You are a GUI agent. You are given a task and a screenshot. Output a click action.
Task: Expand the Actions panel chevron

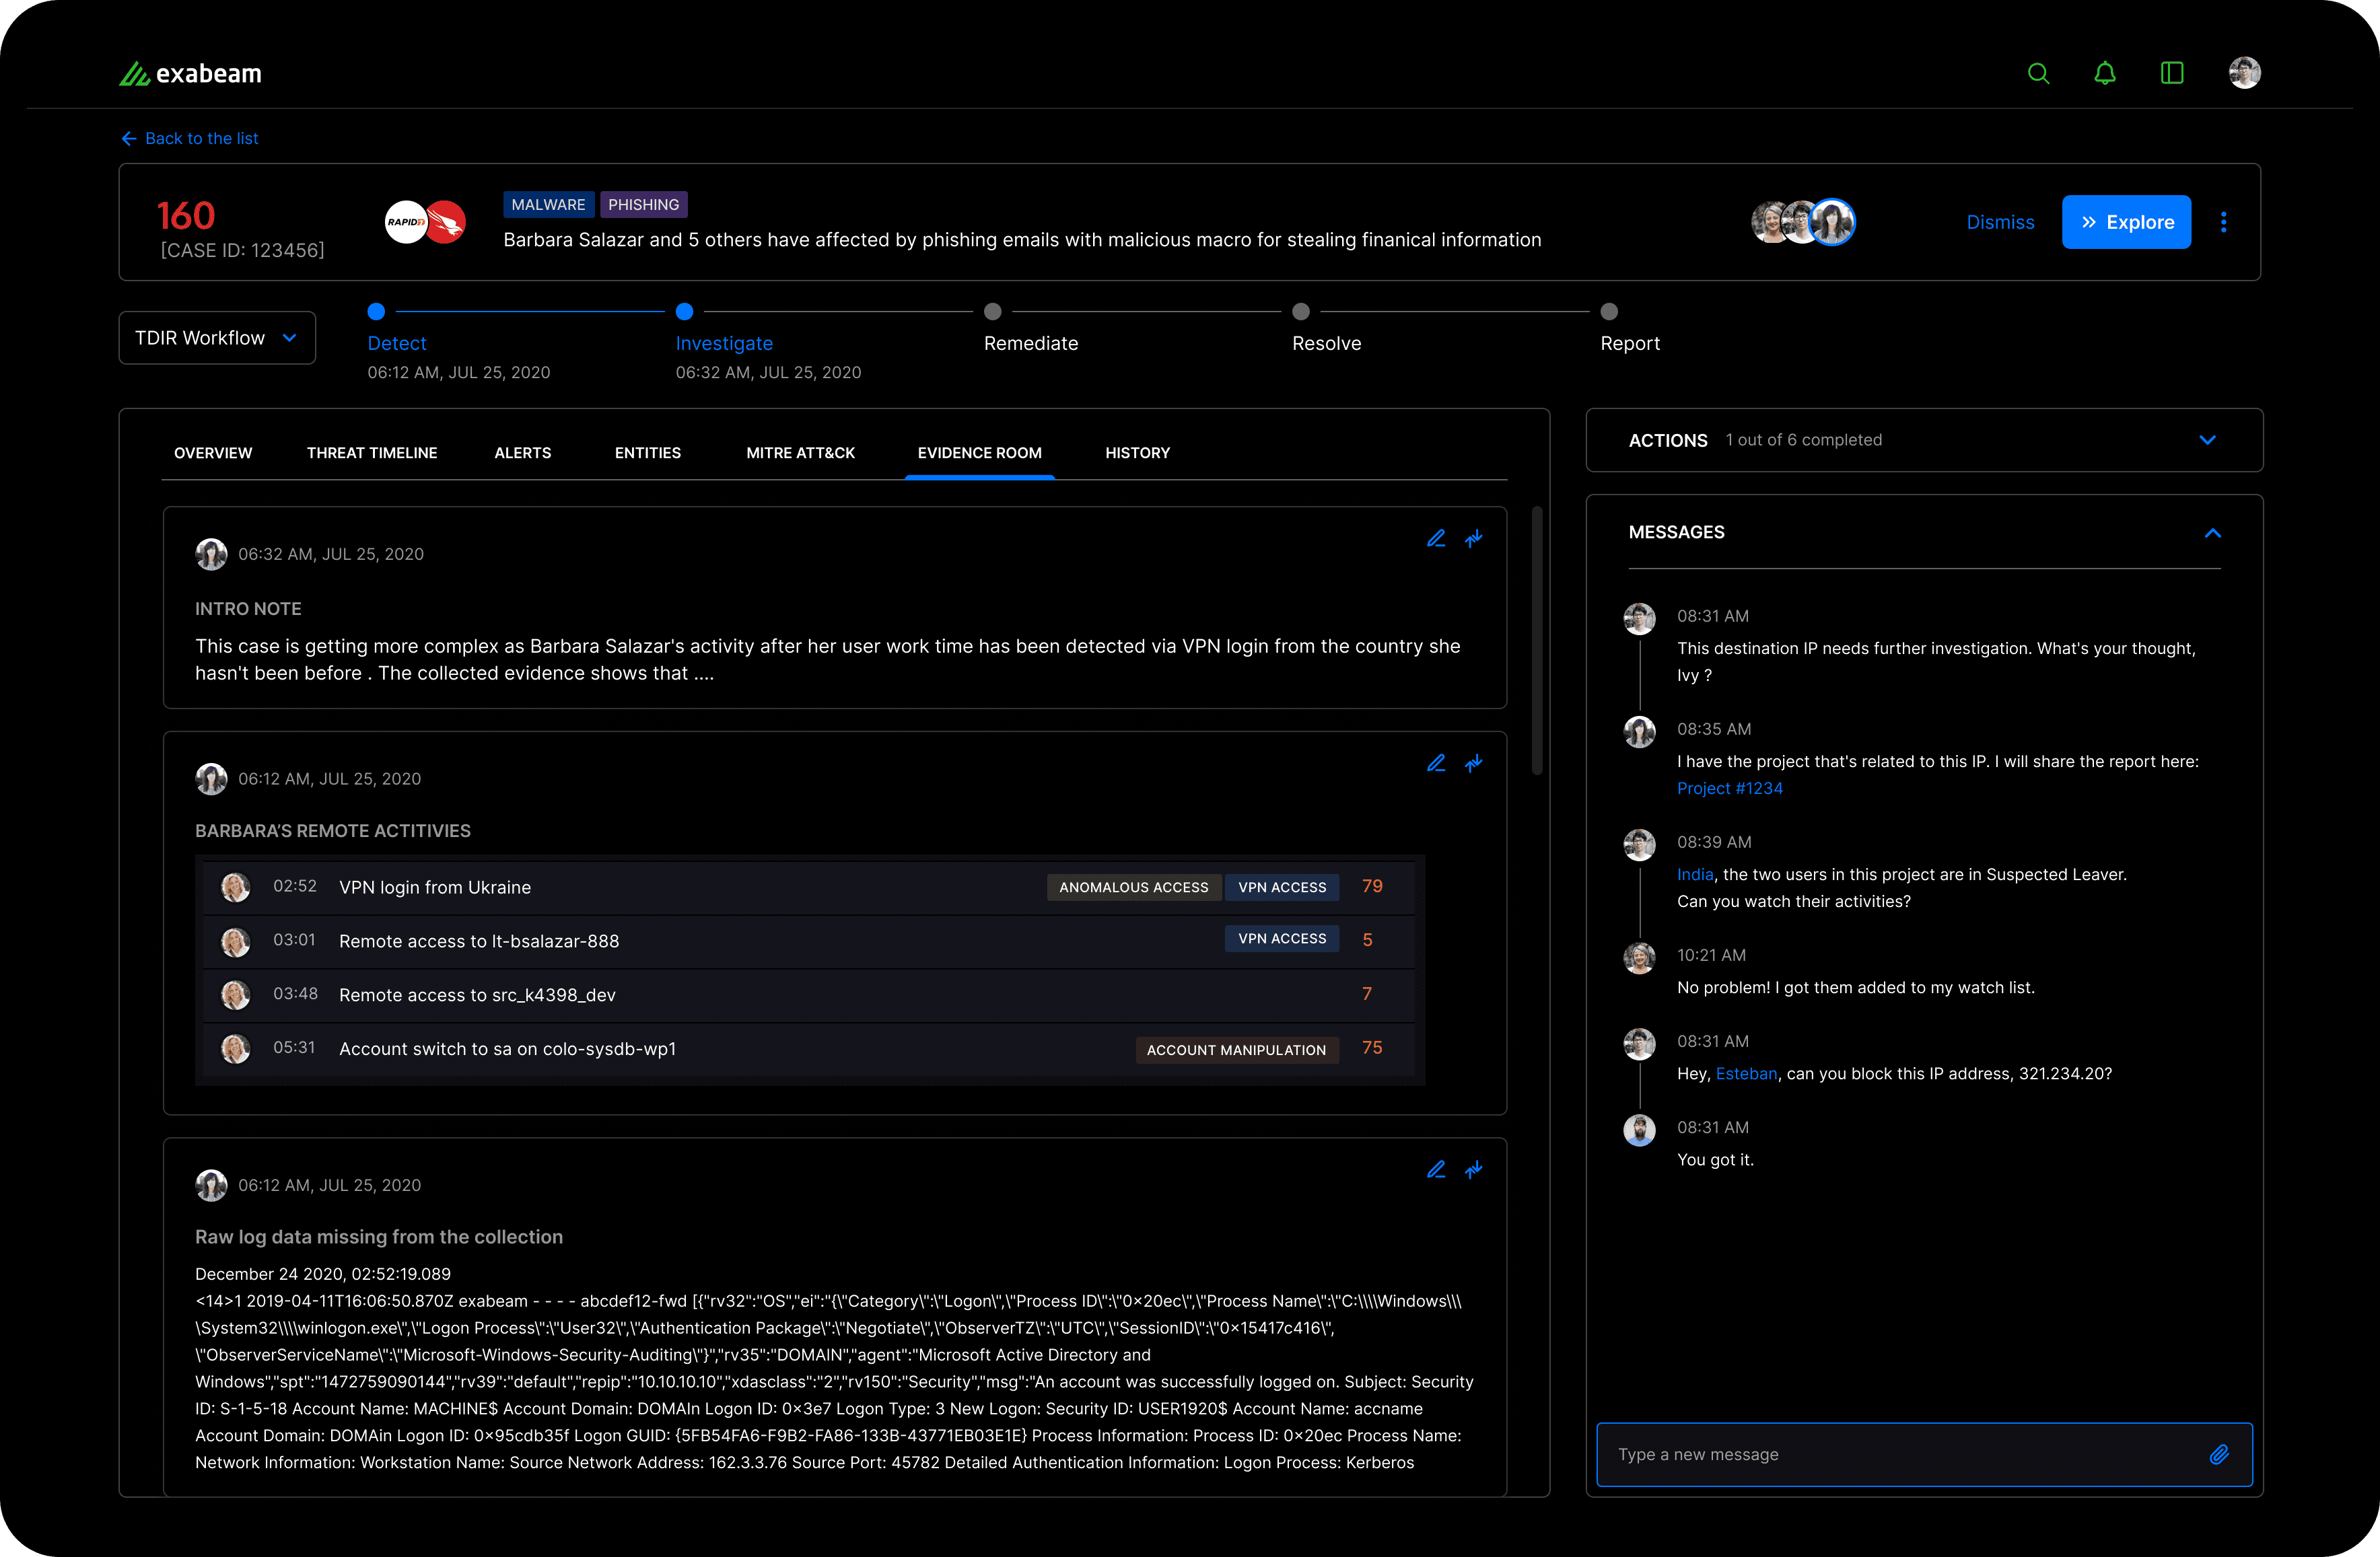(2208, 440)
